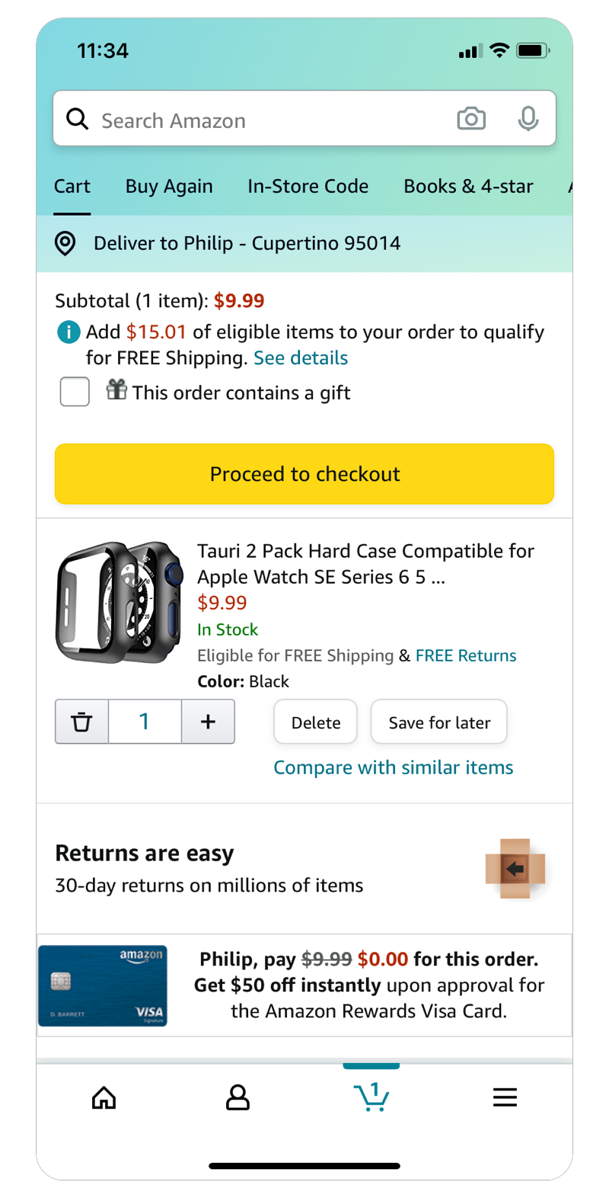Tap the cart icon in bottom bar
Image resolution: width=609 pixels, height=1198 pixels.
[x=371, y=1097]
